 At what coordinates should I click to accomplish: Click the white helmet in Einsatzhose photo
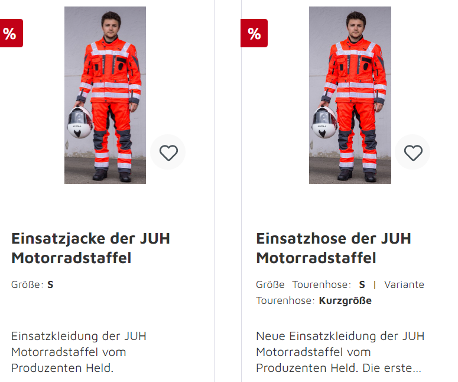[x=324, y=122]
